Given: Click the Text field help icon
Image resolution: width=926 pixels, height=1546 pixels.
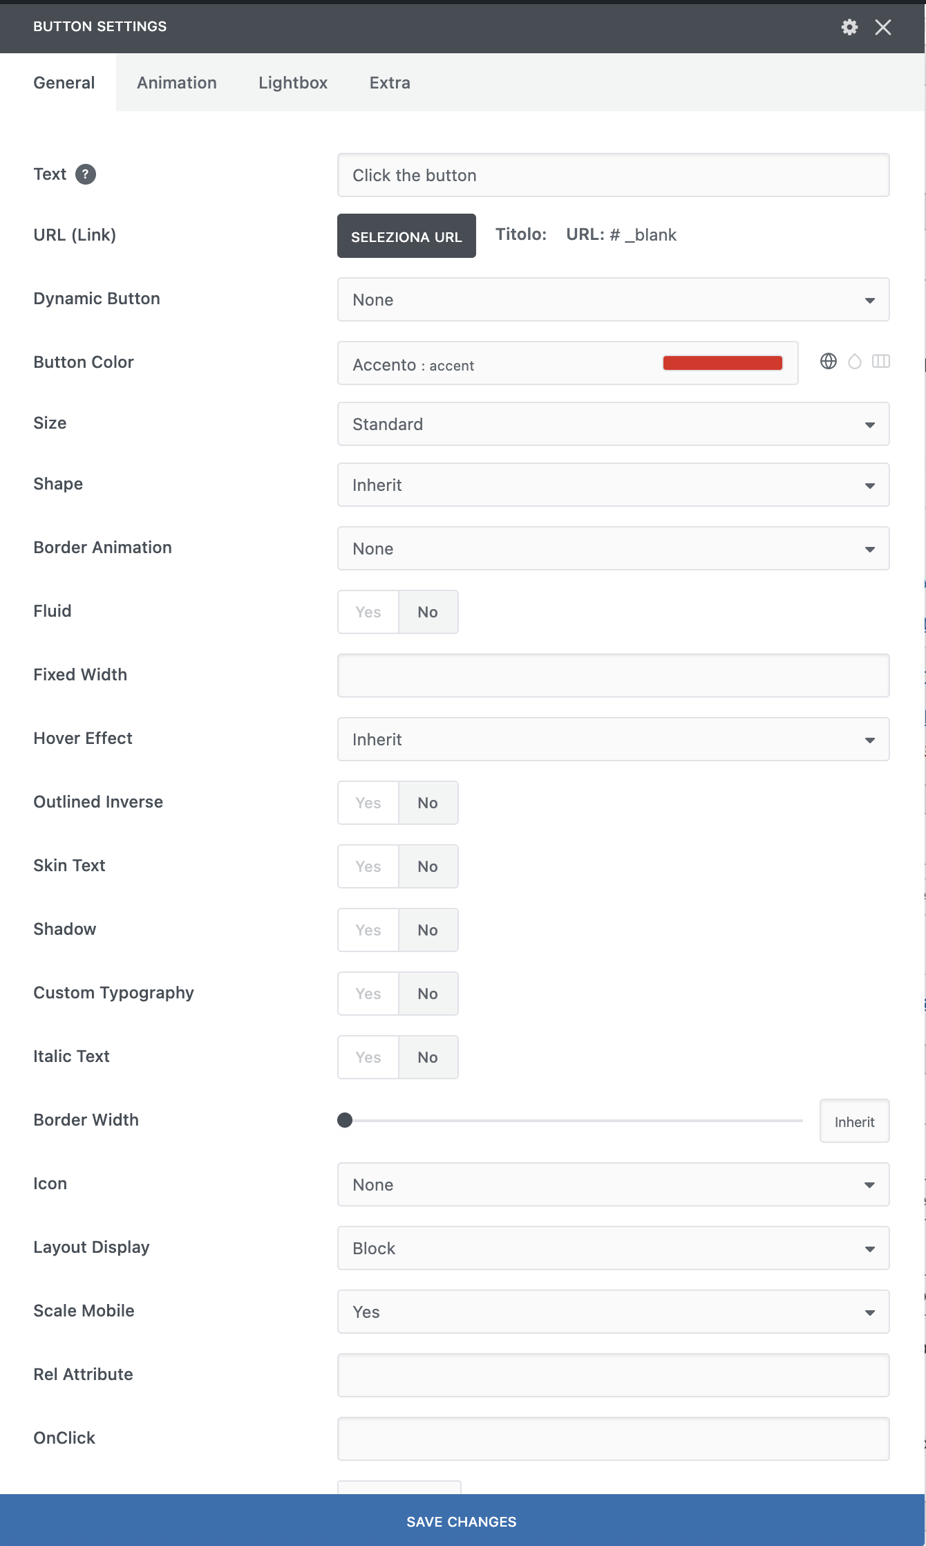Looking at the screenshot, I should click(x=85, y=174).
